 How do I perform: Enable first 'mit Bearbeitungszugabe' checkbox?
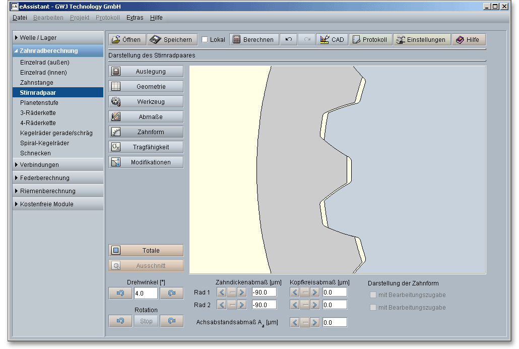[x=373, y=295]
